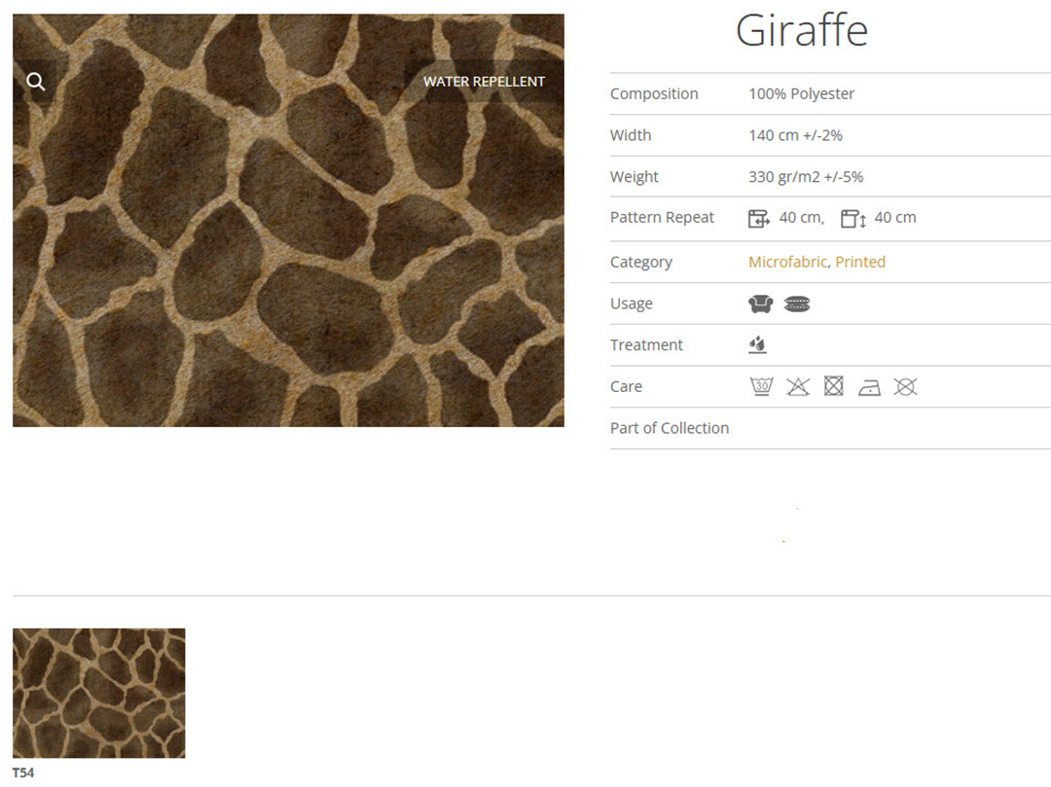
Task: Click the Part of Collection label
Action: tap(669, 428)
